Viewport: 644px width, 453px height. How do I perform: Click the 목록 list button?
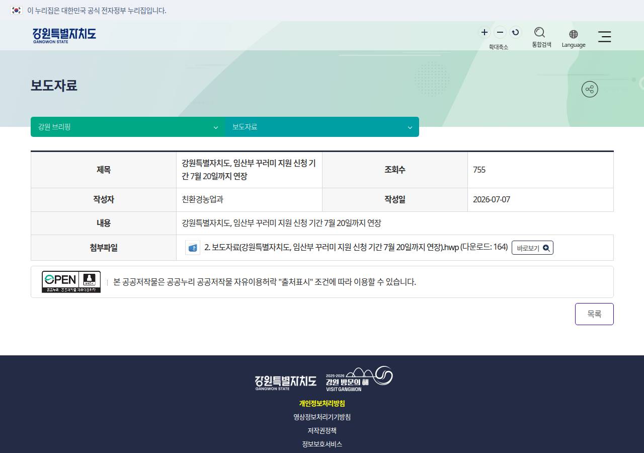(x=594, y=314)
